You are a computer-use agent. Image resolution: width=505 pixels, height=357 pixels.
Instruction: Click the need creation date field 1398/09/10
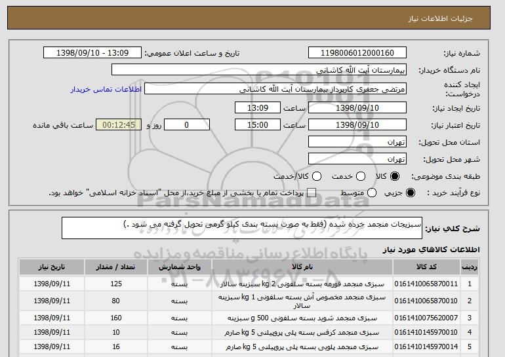pyautogui.click(x=357, y=107)
